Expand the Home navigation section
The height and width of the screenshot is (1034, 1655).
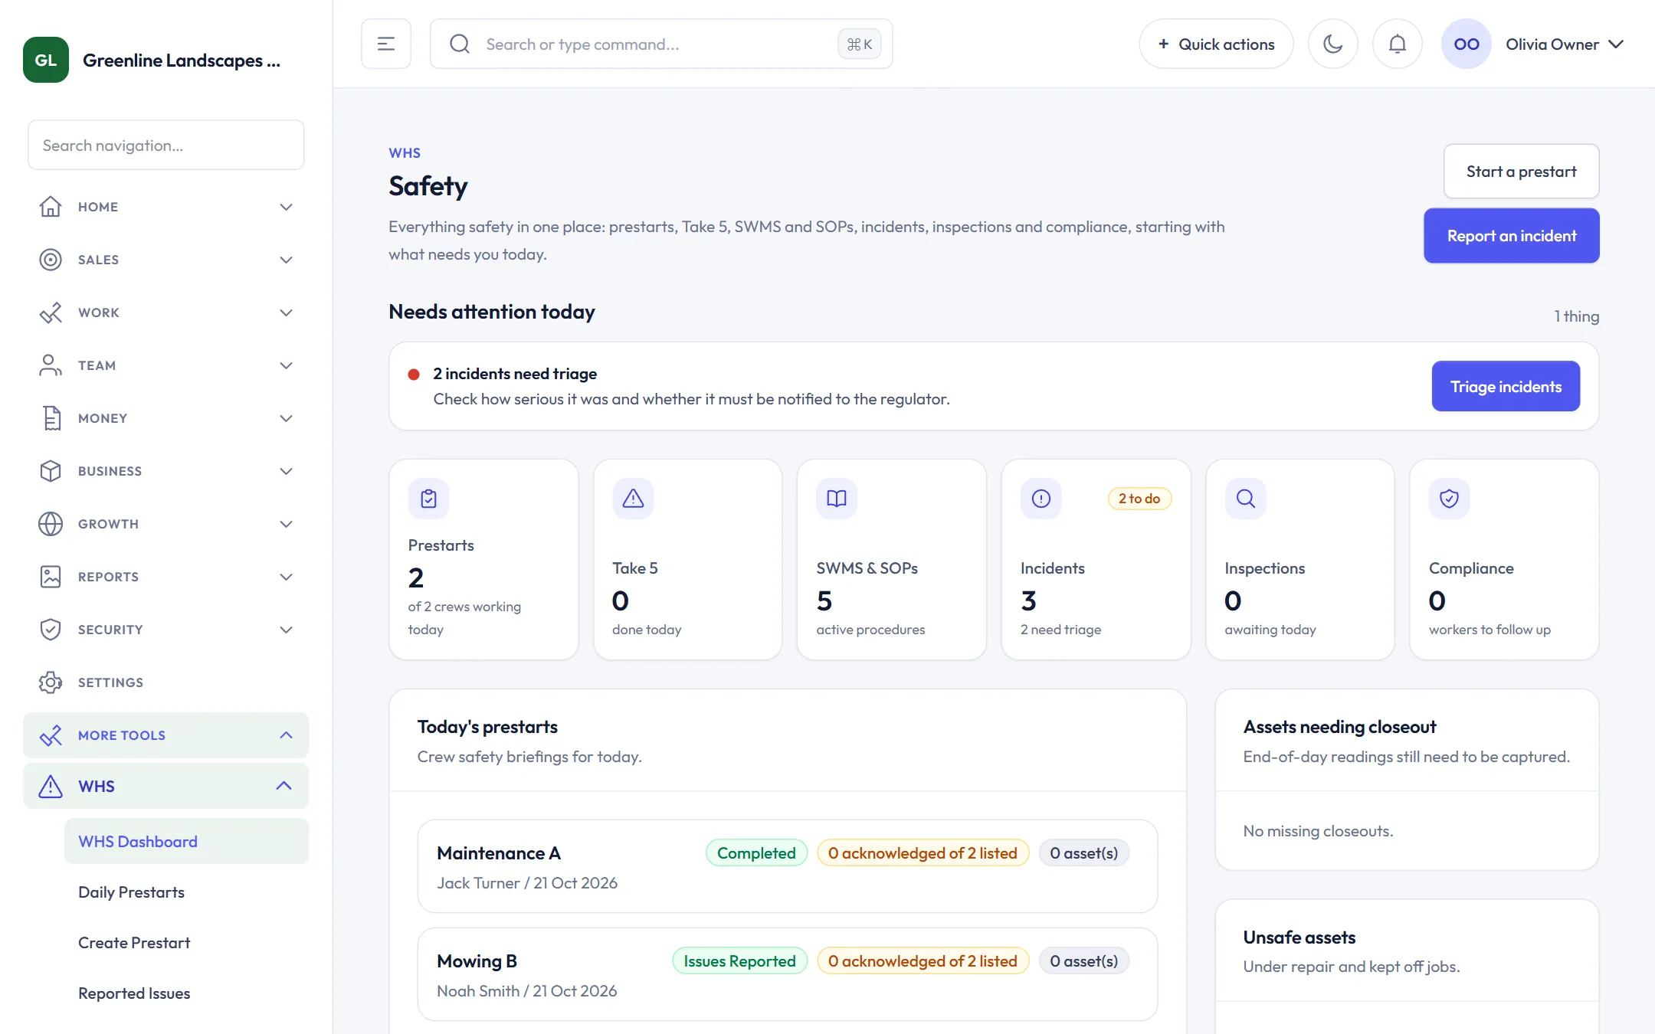pyautogui.click(x=287, y=207)
